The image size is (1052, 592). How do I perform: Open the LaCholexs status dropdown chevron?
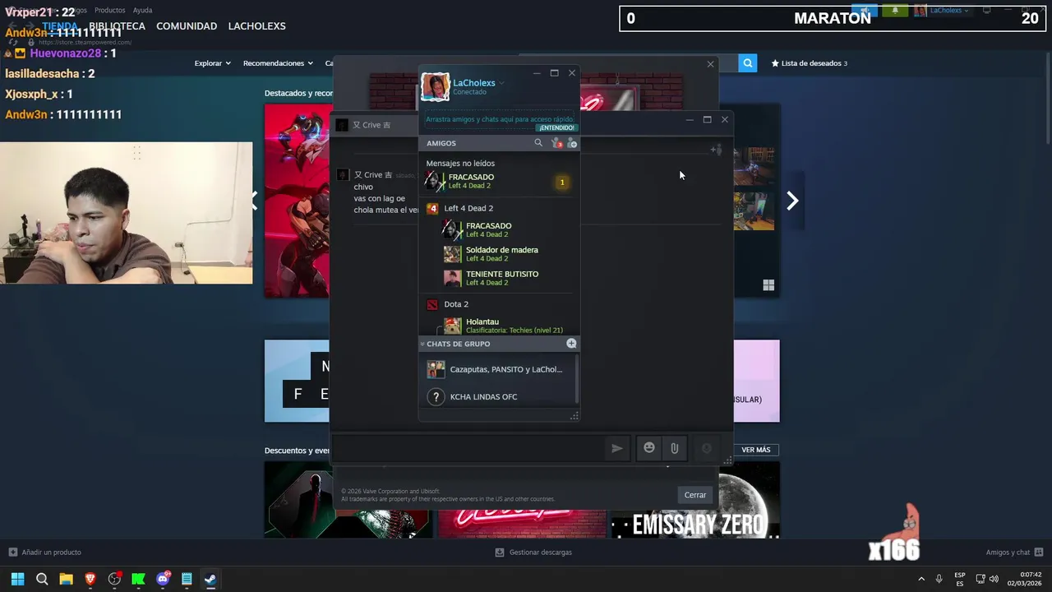(501, 83)
